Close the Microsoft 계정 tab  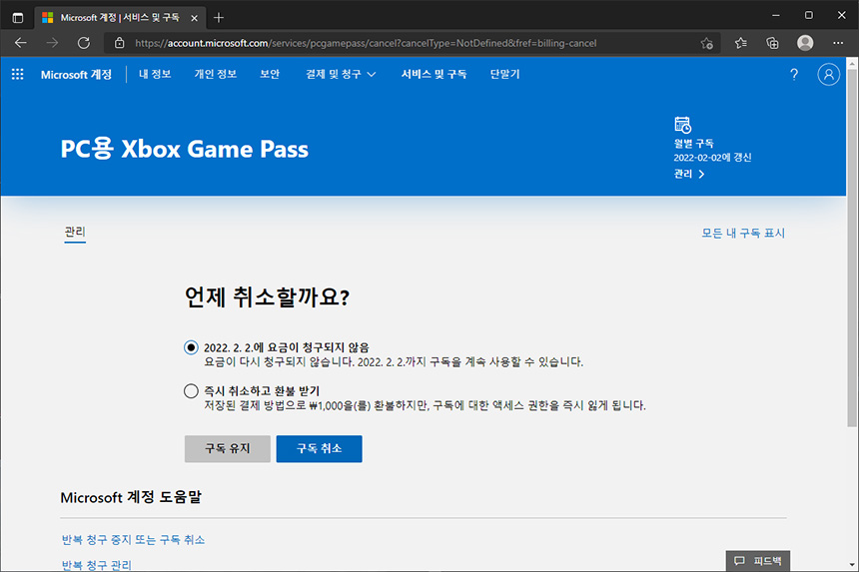(x=194, y=18)
